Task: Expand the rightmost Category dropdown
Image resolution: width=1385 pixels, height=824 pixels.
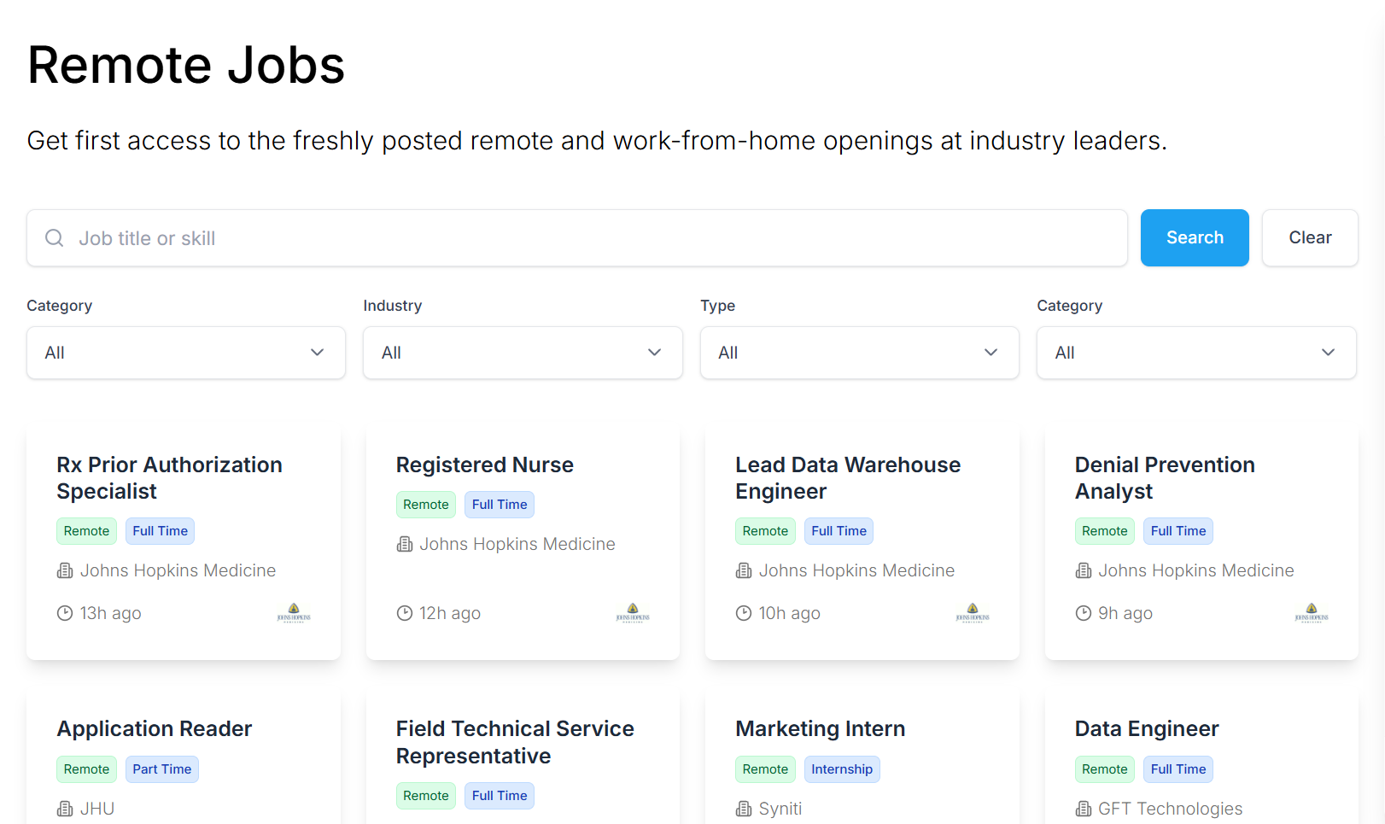Action: coord(1195,353)
